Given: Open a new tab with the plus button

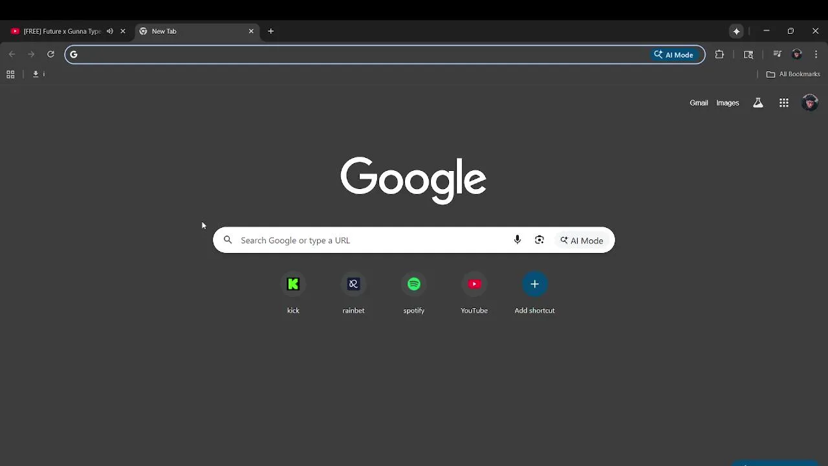Looking at the screenshot, I should pos(271,31).
